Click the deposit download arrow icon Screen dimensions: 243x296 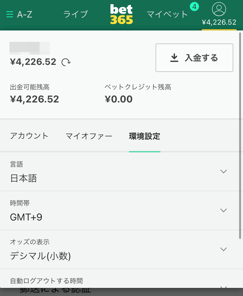point(174,58)
